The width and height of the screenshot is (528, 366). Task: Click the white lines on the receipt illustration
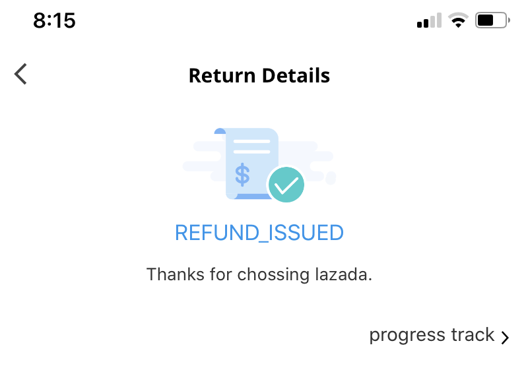click(251, 146)
